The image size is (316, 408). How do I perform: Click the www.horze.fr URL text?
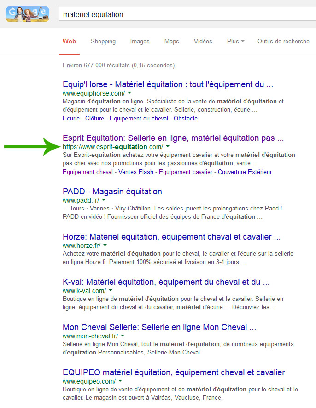(x=82, y=246)
